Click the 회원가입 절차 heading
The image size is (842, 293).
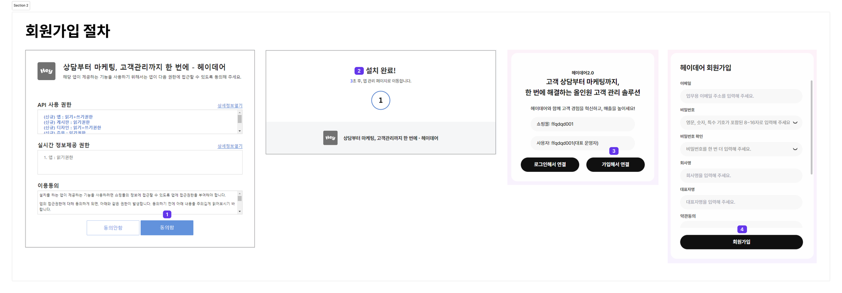(x=68, y=31)
